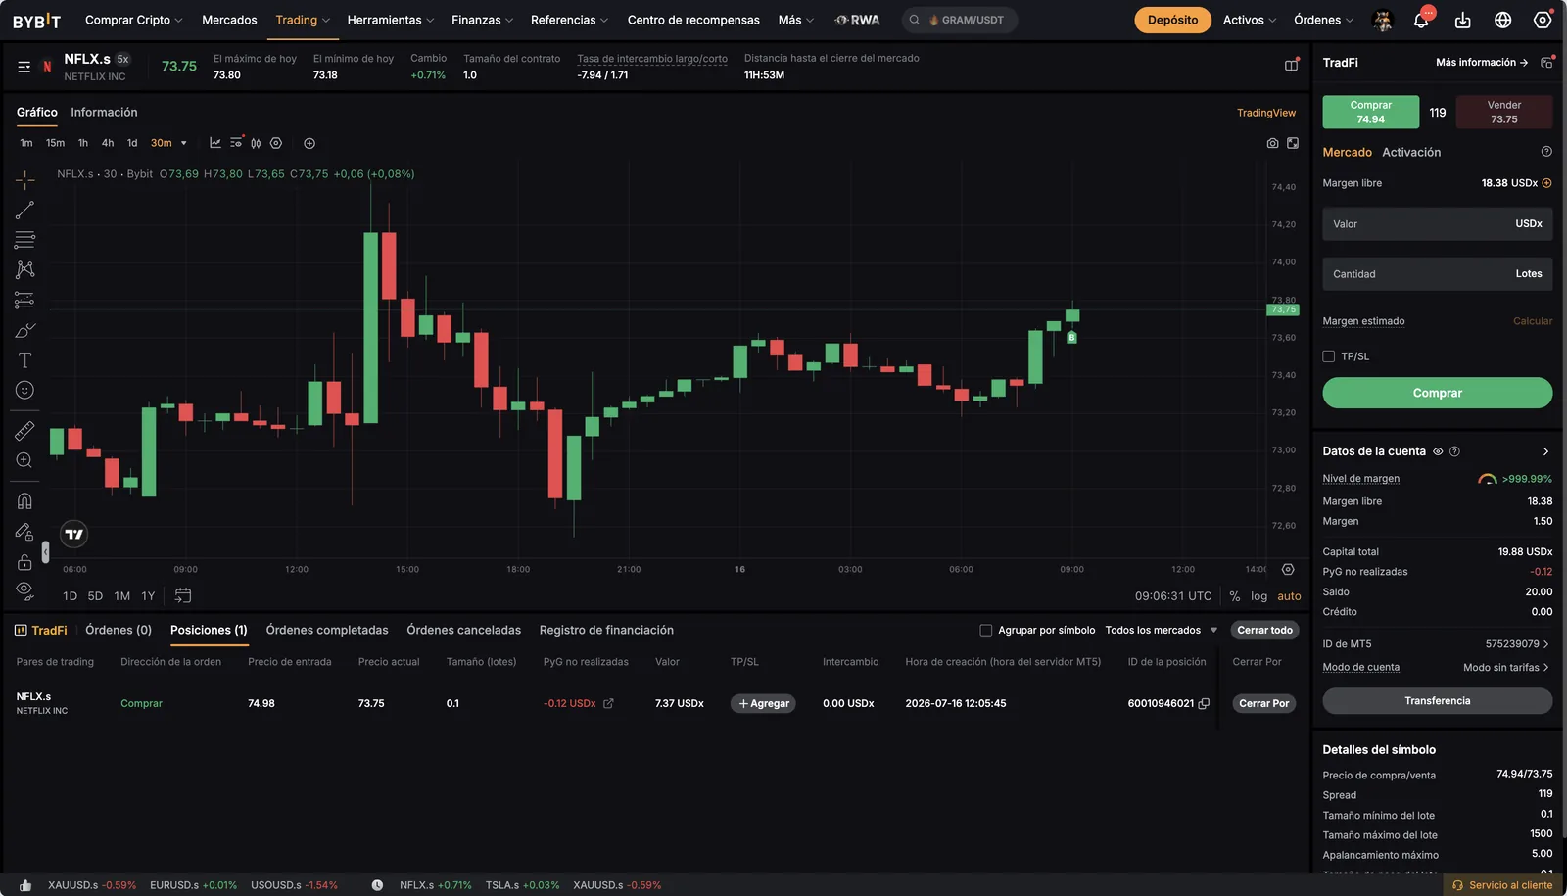1567x896 pixels.
Task: Open the indicators menu on chart toolbar
Action: (215, 143)
